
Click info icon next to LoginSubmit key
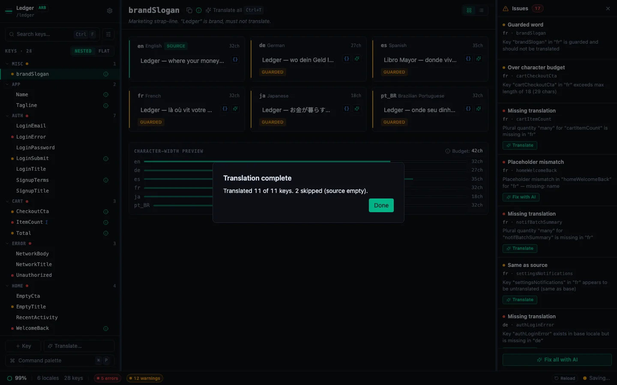click(x=106, y=159)
